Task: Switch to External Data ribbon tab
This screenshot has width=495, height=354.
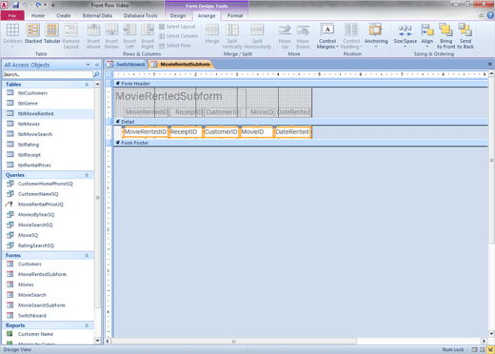Action: pyautogui.click(x=97, y=15)
